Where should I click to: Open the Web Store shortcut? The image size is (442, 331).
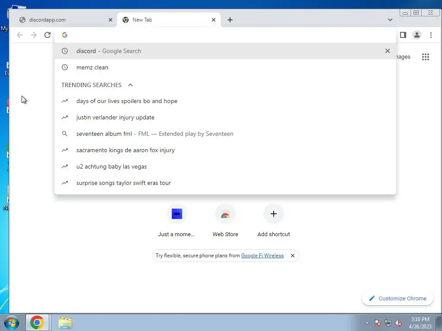coord(225,221)
